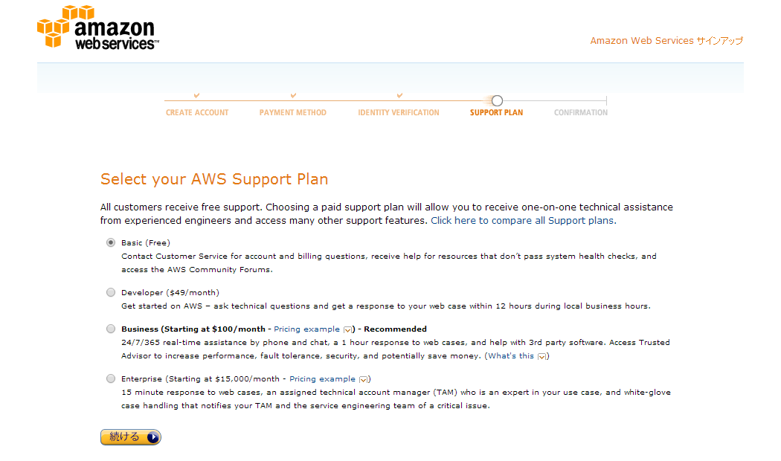Image resolution: width=781 pixels, height=461 pixels.
Task: Click the Create Account step checkmark
Action: click(197, 95)
